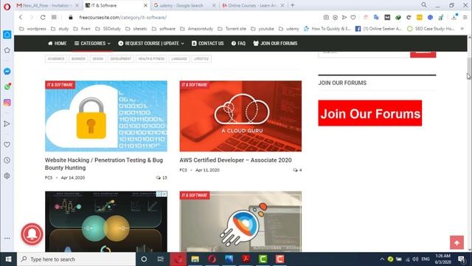This screenshot has width=472, height=266.
Task: Open search tabs magnifier icon
Action: point(424,5)
